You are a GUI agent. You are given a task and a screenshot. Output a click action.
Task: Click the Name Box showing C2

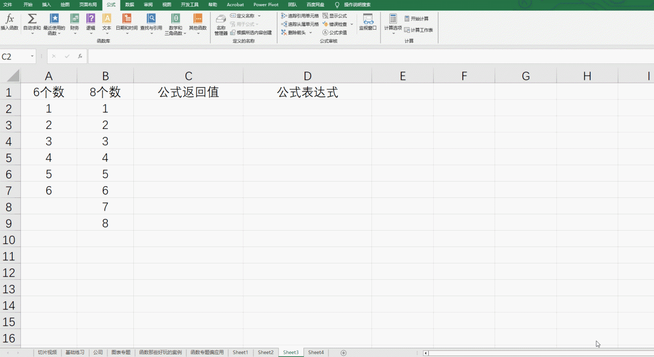14,56
